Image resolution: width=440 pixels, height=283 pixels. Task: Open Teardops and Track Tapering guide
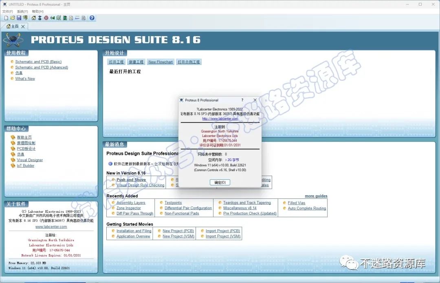pos(247,202)
